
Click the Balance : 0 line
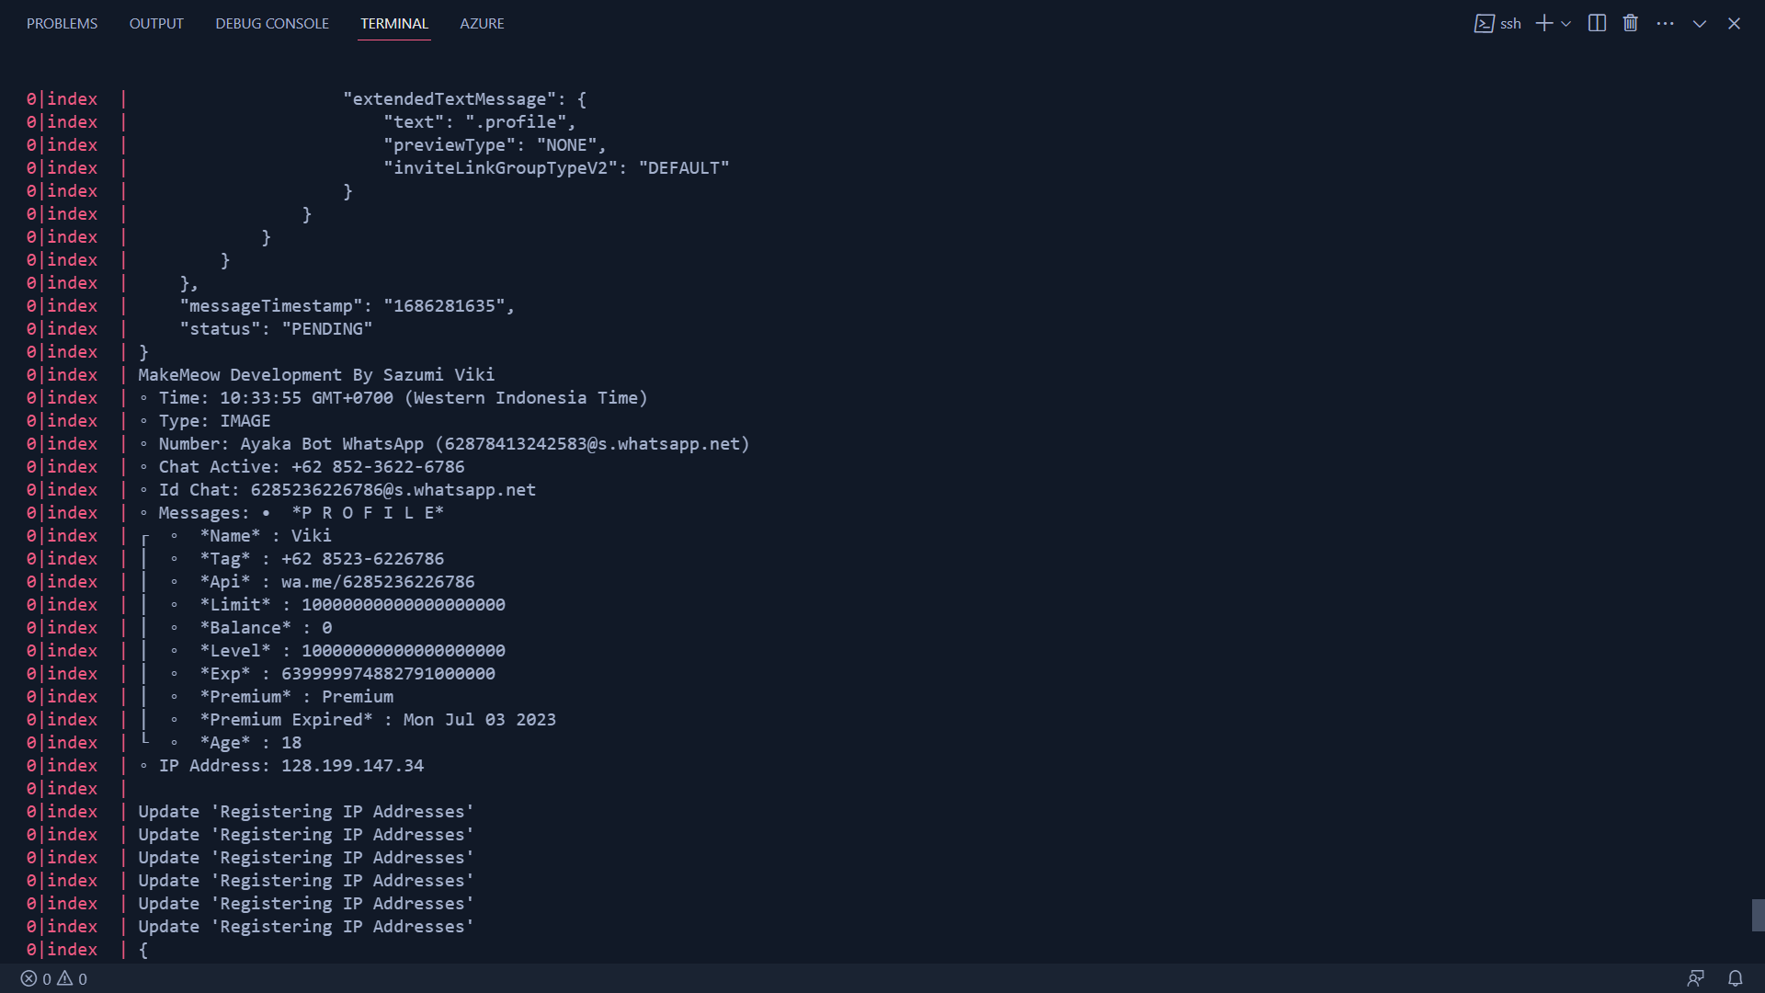click(x=266, y=628)
